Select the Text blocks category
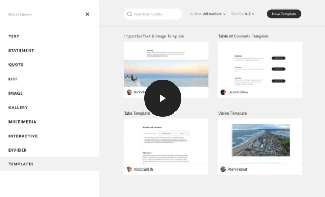The height and width of the screenshot is (197, 325). [14, 36]
